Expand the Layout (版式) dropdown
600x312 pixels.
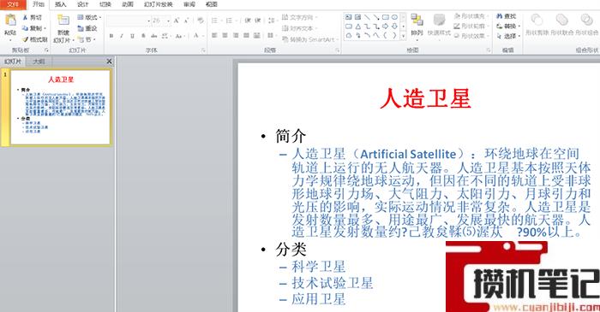[89, 18]
